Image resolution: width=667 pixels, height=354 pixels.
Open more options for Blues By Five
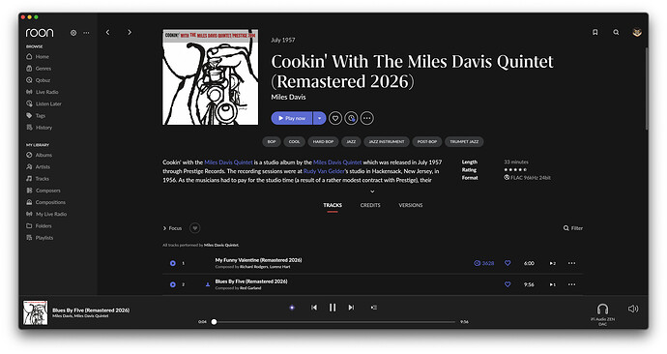click(x=571, y=284)
